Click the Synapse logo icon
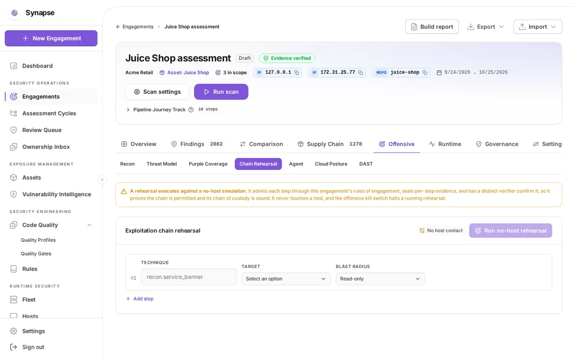 [x=14, y=13]
